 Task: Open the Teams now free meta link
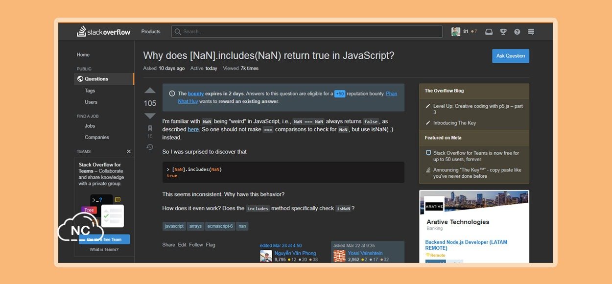476,156
